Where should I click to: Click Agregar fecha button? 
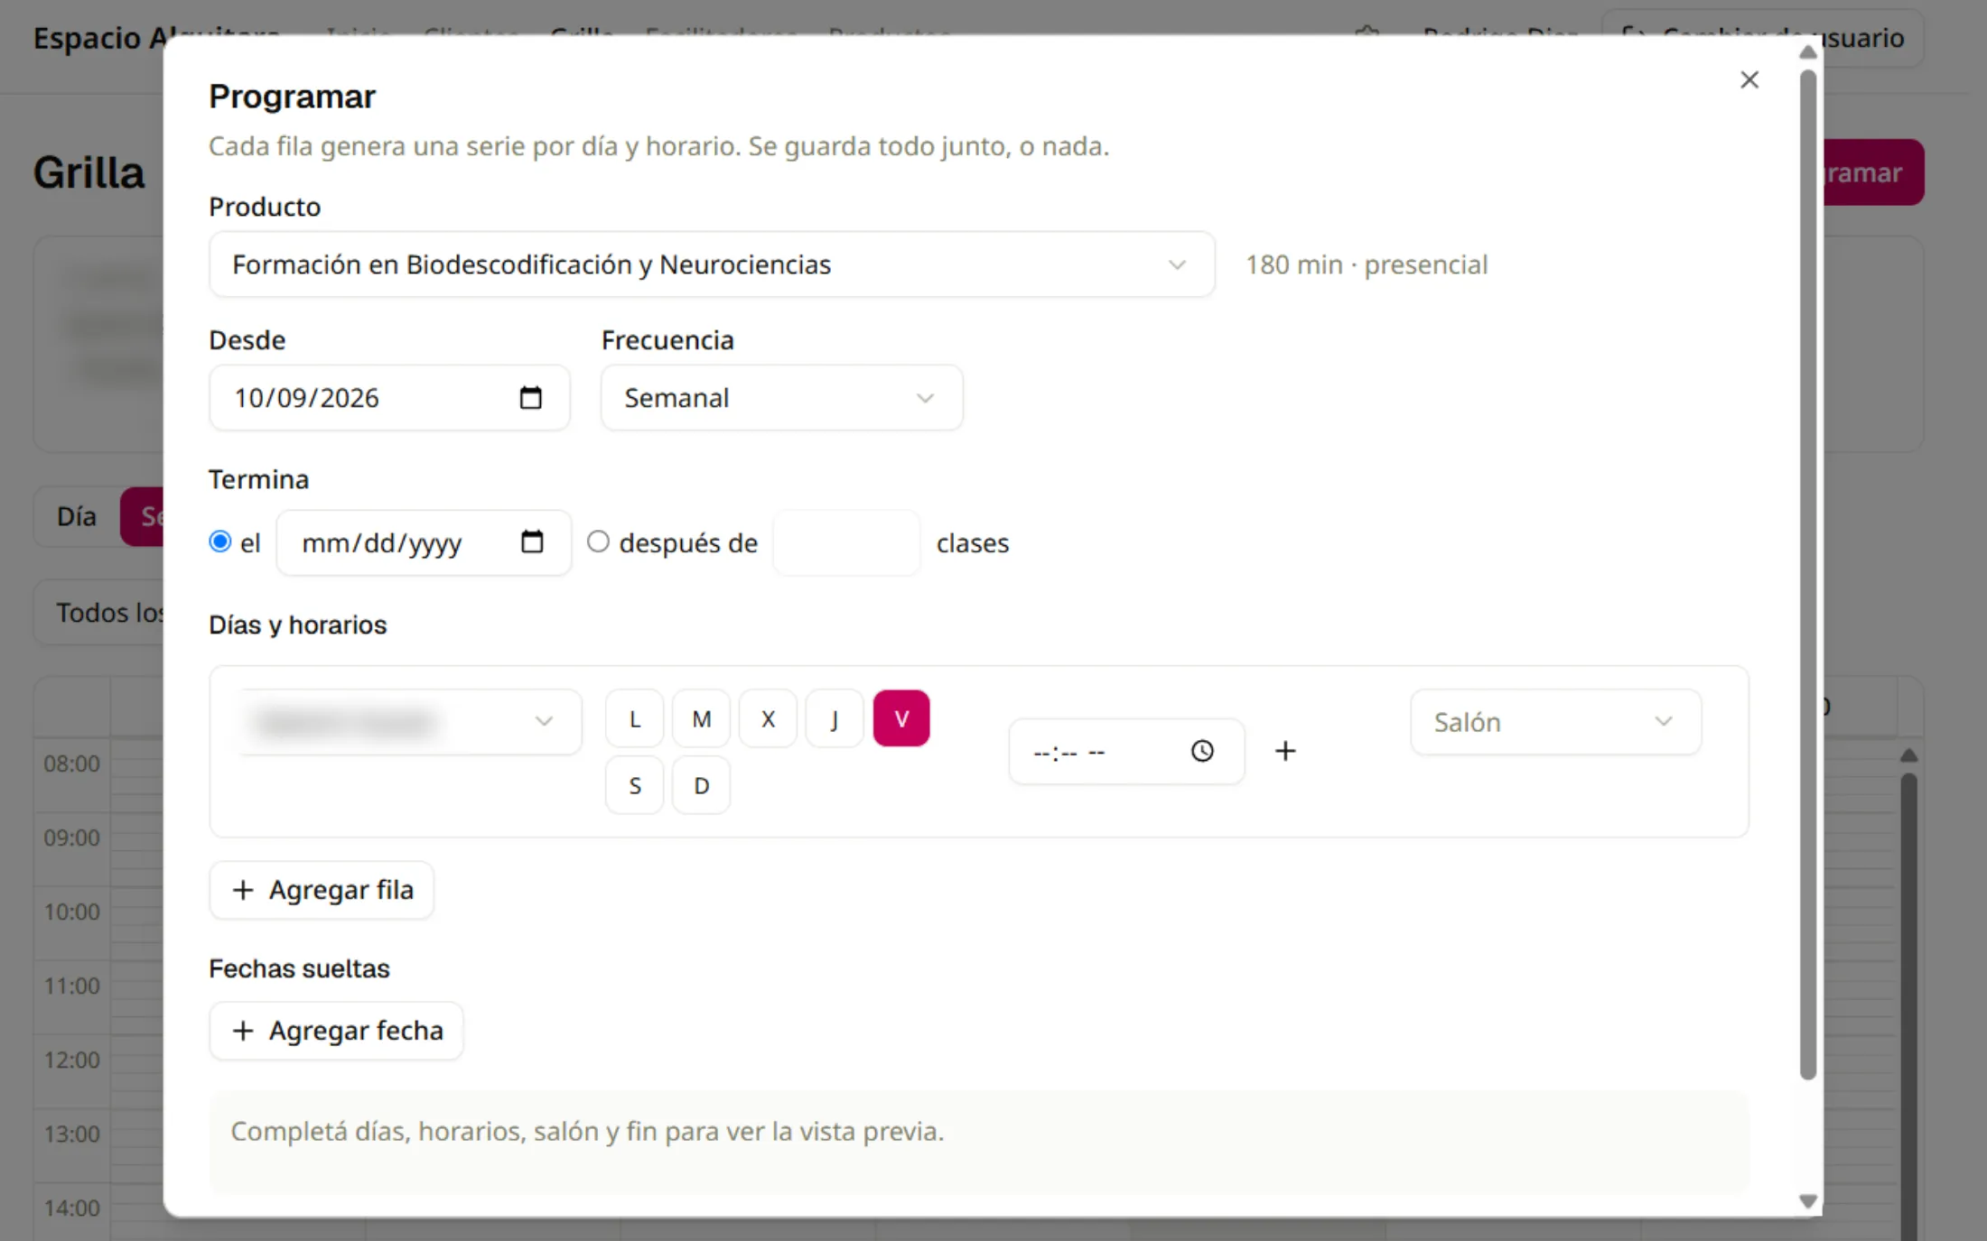coord(337,1031)
